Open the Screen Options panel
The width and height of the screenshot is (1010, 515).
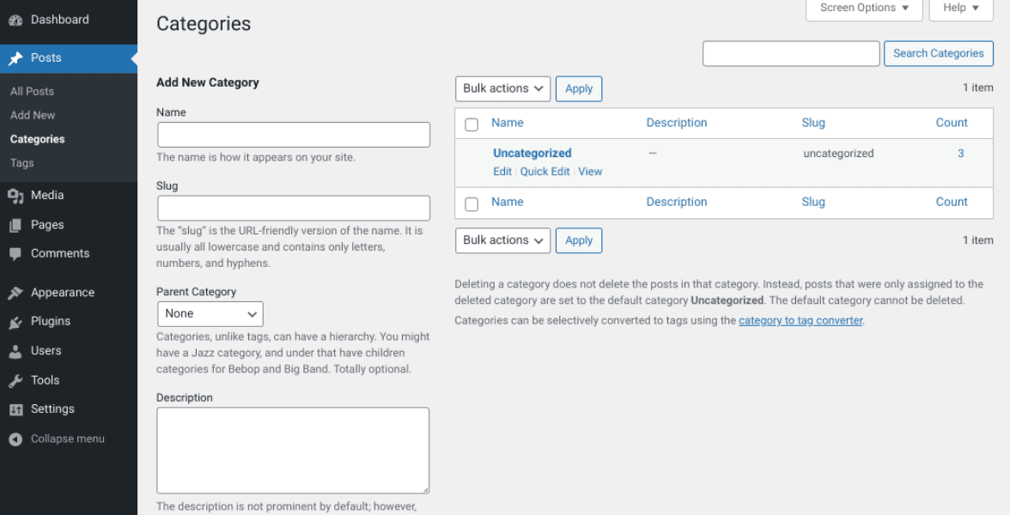[863, 8]
